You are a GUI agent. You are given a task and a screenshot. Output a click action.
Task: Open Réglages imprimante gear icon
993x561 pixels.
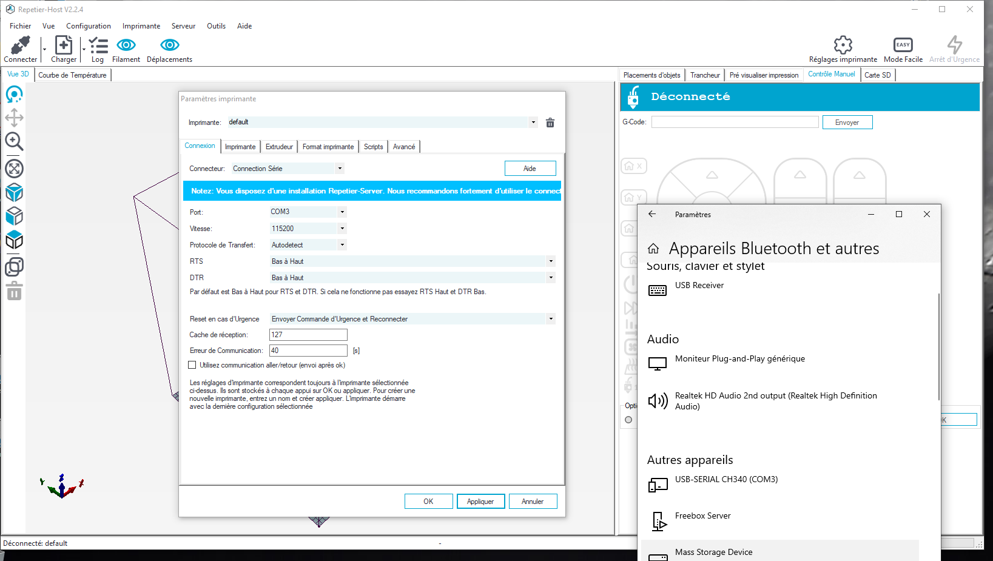[843, 45]
